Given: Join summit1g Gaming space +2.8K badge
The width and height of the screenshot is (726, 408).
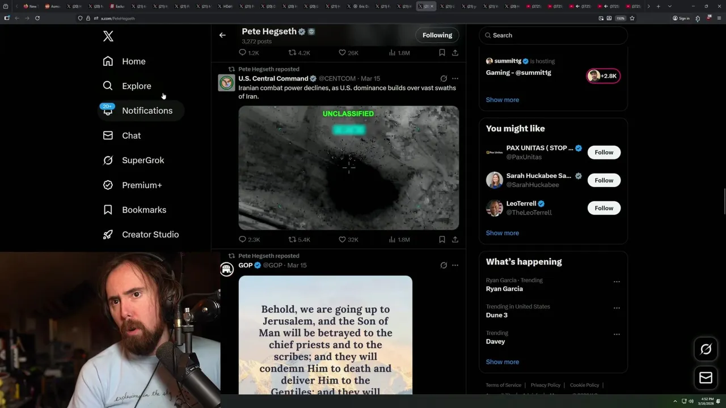Looking at the screenshot, I should [603, 76].
